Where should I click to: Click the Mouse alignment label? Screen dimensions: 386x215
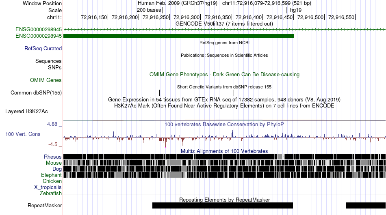point(54,163)
